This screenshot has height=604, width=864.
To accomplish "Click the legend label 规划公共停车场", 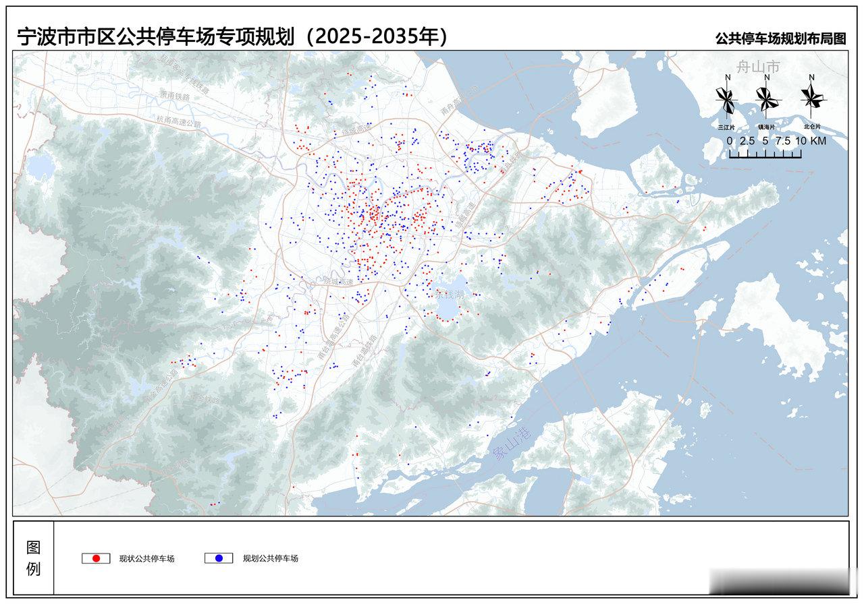I will coord(270,558).
